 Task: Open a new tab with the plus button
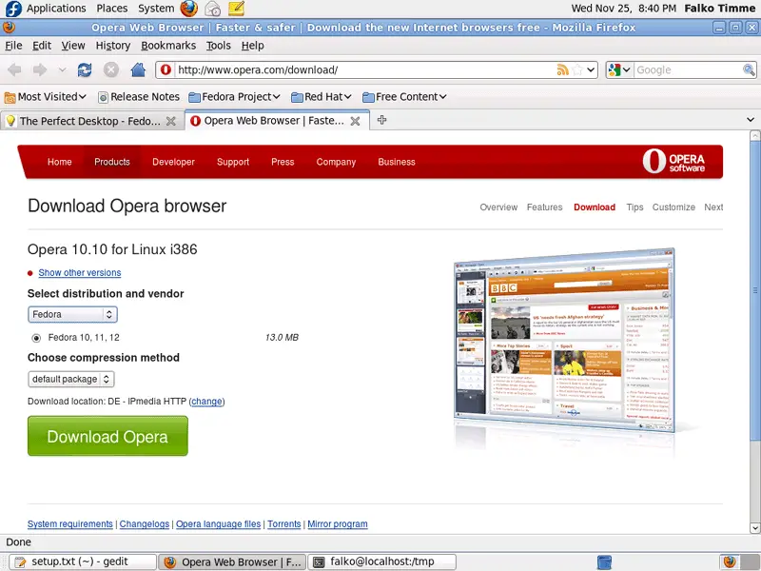pos(382,120)
